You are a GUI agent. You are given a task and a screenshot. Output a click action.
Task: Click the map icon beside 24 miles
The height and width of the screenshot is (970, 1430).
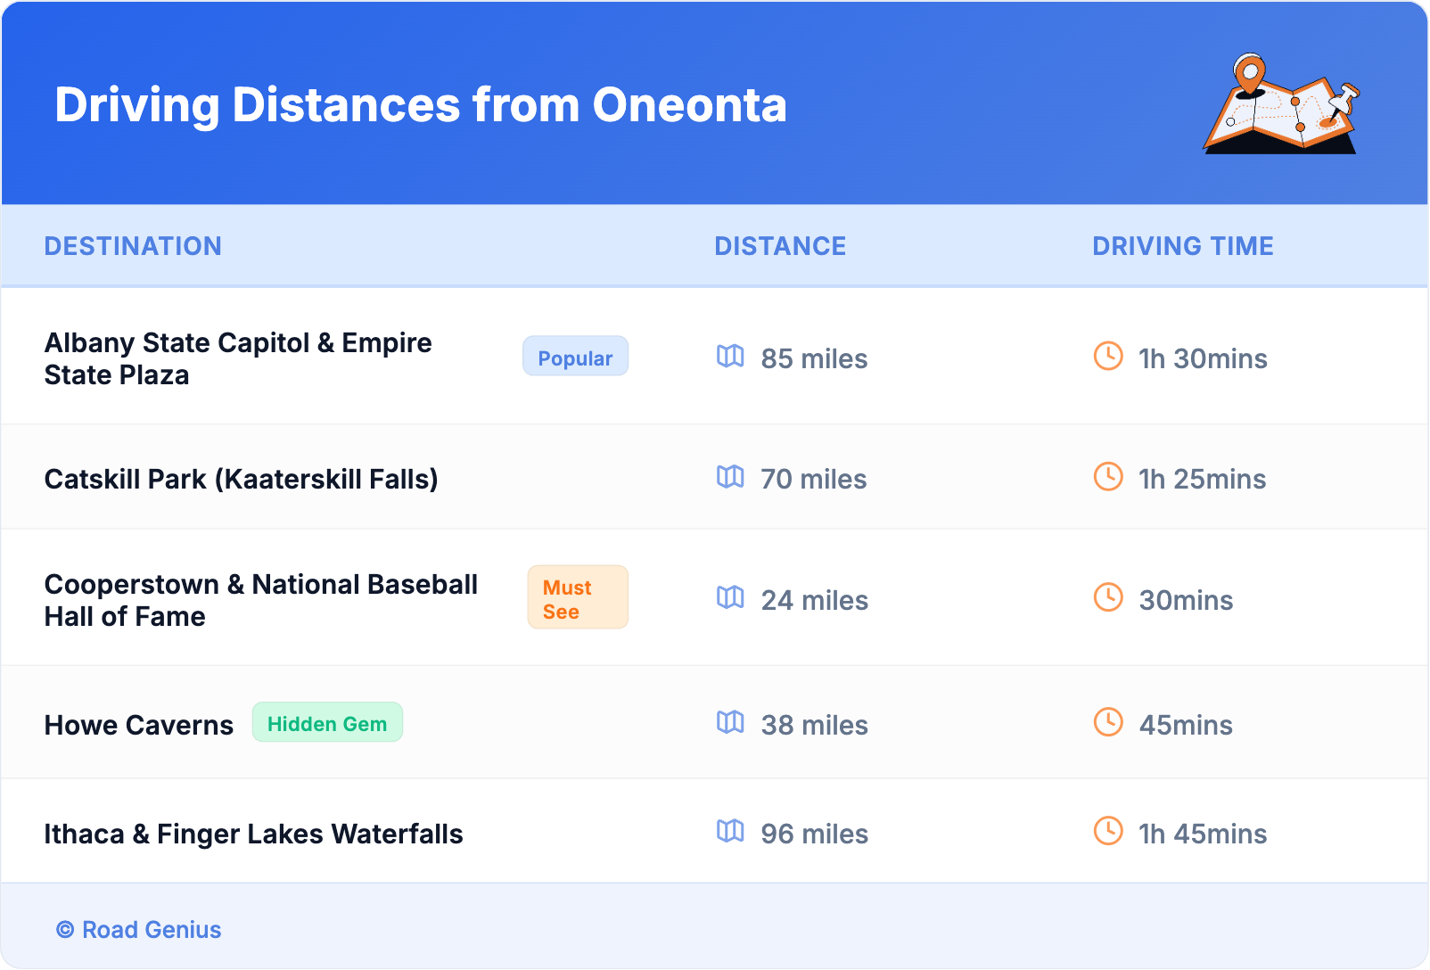pyautogui.click(x=730, y=598)
